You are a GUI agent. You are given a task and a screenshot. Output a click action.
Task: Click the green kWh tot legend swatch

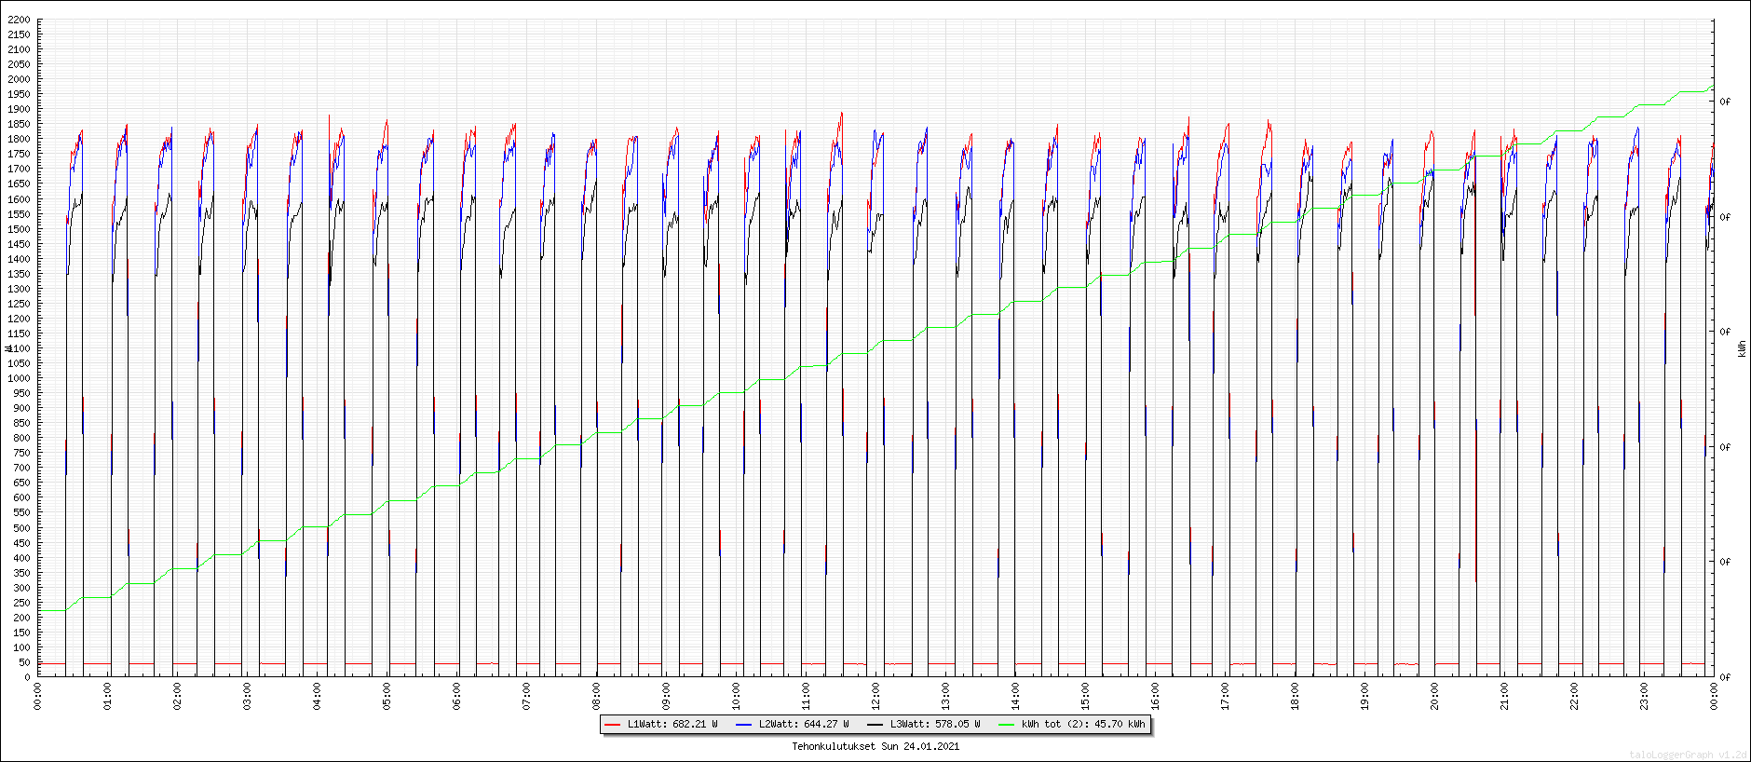tap(1006, 724)
